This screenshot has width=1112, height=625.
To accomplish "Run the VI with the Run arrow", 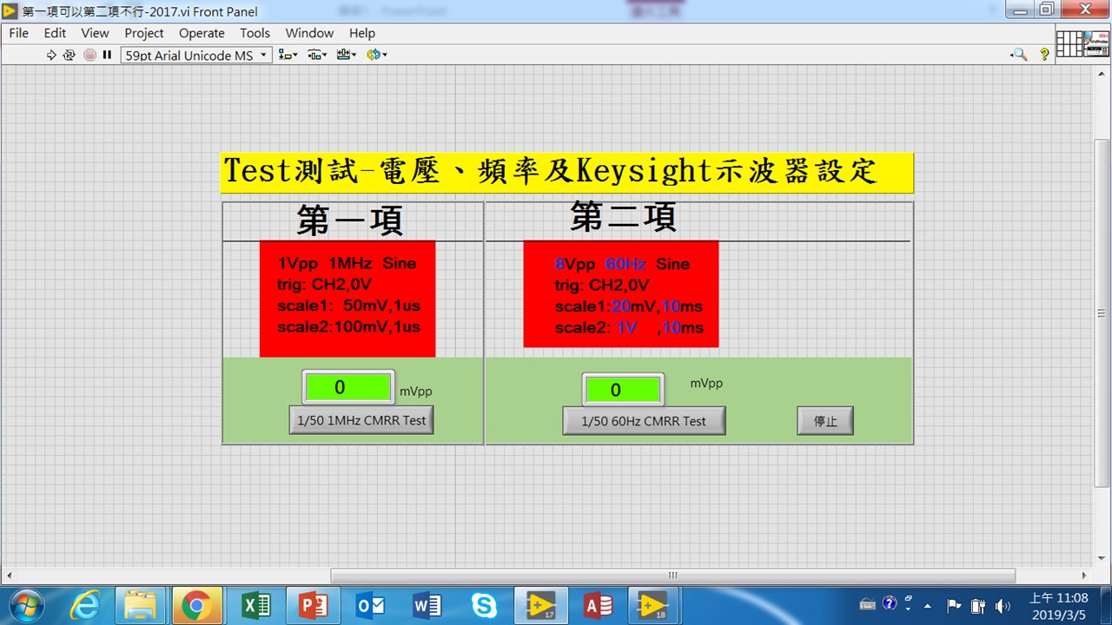I will coord(51,55).
